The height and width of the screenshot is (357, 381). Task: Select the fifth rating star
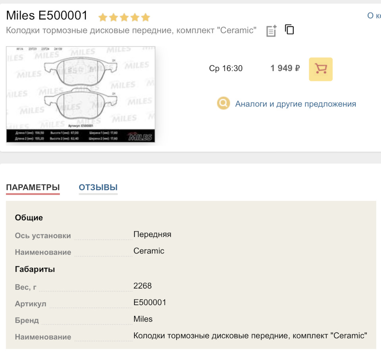coord(146,17)
